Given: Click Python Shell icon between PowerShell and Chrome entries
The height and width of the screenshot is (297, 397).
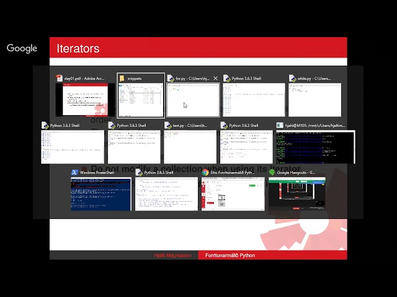Looking at the screenshot, I should [139, 172].
